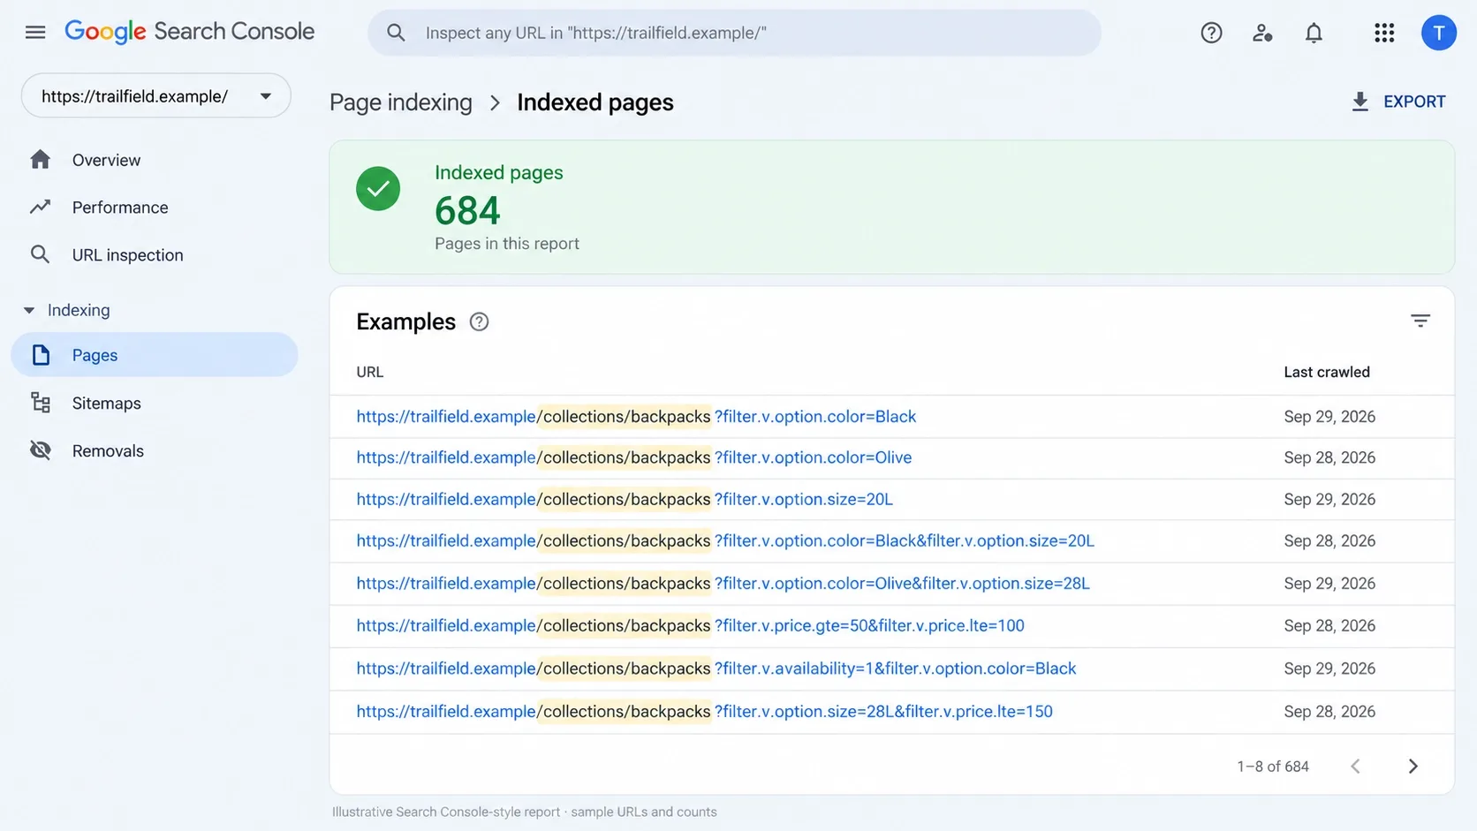The height and width of the screenshot is (831, 1477).
Task: Click the green indexed checkmark icon
Action: (378, 188)
